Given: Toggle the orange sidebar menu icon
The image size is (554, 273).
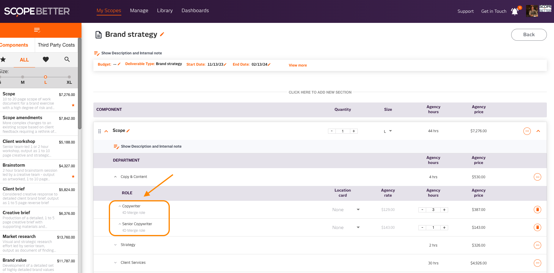Looking at the screenshot, I should [x=37, y=30].
